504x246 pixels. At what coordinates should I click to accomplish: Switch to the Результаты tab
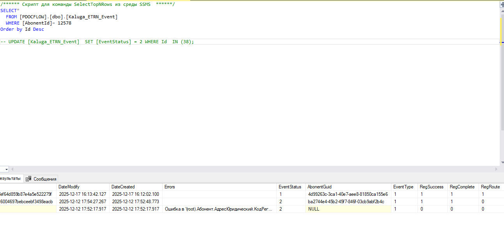[x=10, y=178]
